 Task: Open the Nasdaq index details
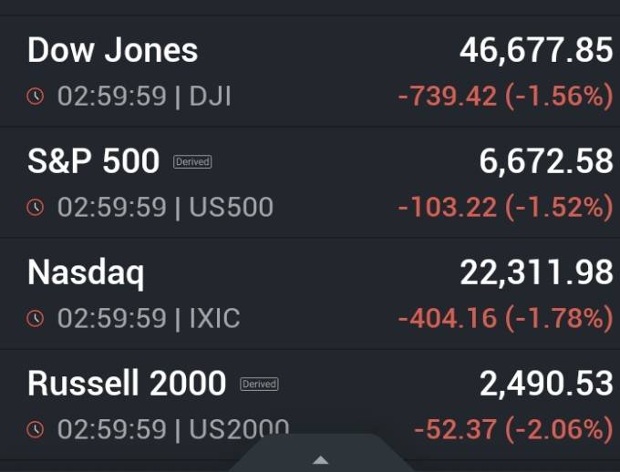[x=310, y=293]
